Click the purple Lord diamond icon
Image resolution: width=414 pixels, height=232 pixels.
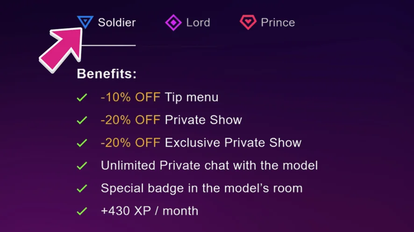coord(173,22)
